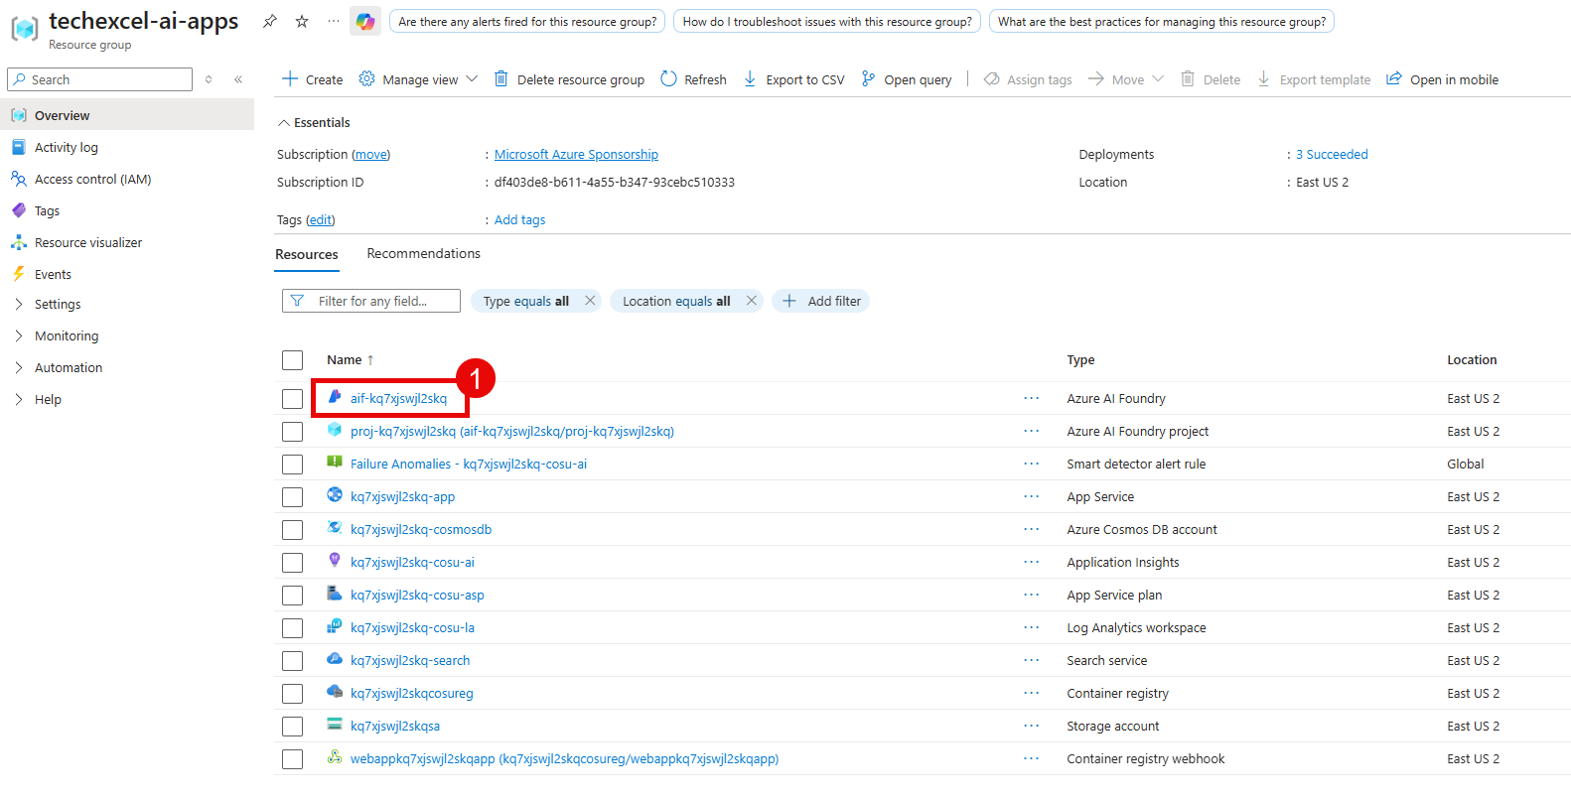View the 3 Succeeded deployments
This screenshot has height=800, width=1571.
pyautogui.click(x=1332, y=154)
